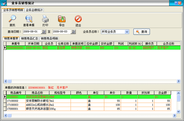Click cell 主仓库 in the sales row
Image resolution: width=184 pixels, height=121 pixels.
point(64,48)
